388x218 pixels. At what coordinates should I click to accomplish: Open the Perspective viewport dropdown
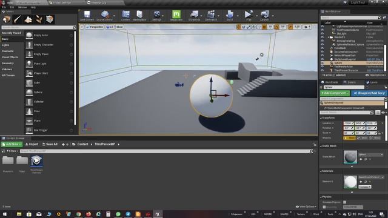[x=95, y=27]
